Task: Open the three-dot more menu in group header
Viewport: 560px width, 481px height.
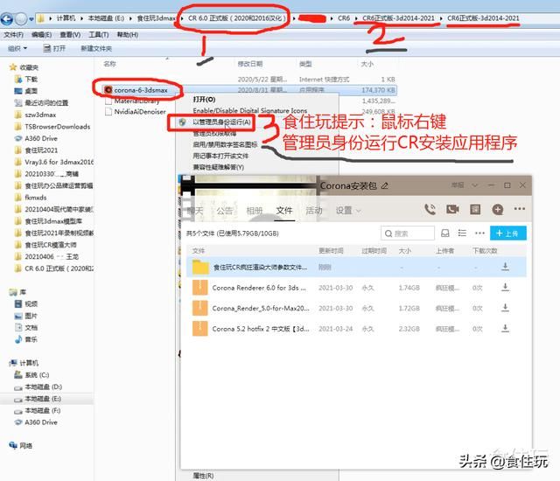Action: [x=519, y=208]
